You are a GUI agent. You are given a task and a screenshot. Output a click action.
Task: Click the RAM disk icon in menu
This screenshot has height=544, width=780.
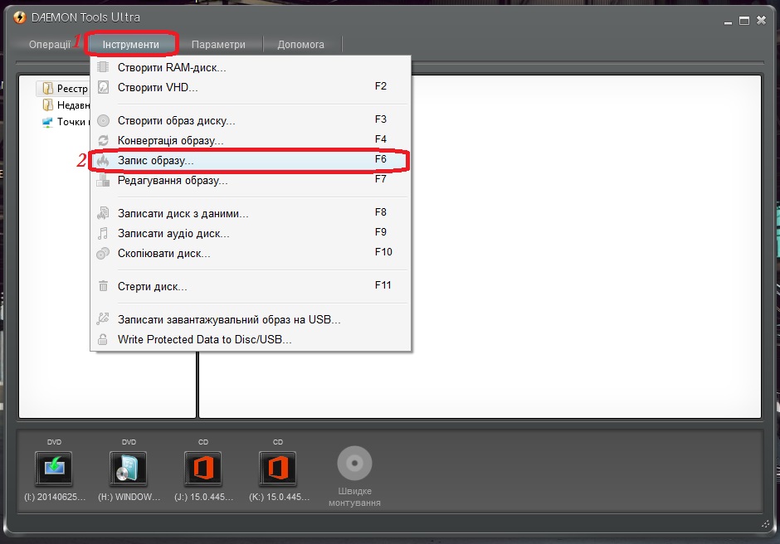point(103,67)
